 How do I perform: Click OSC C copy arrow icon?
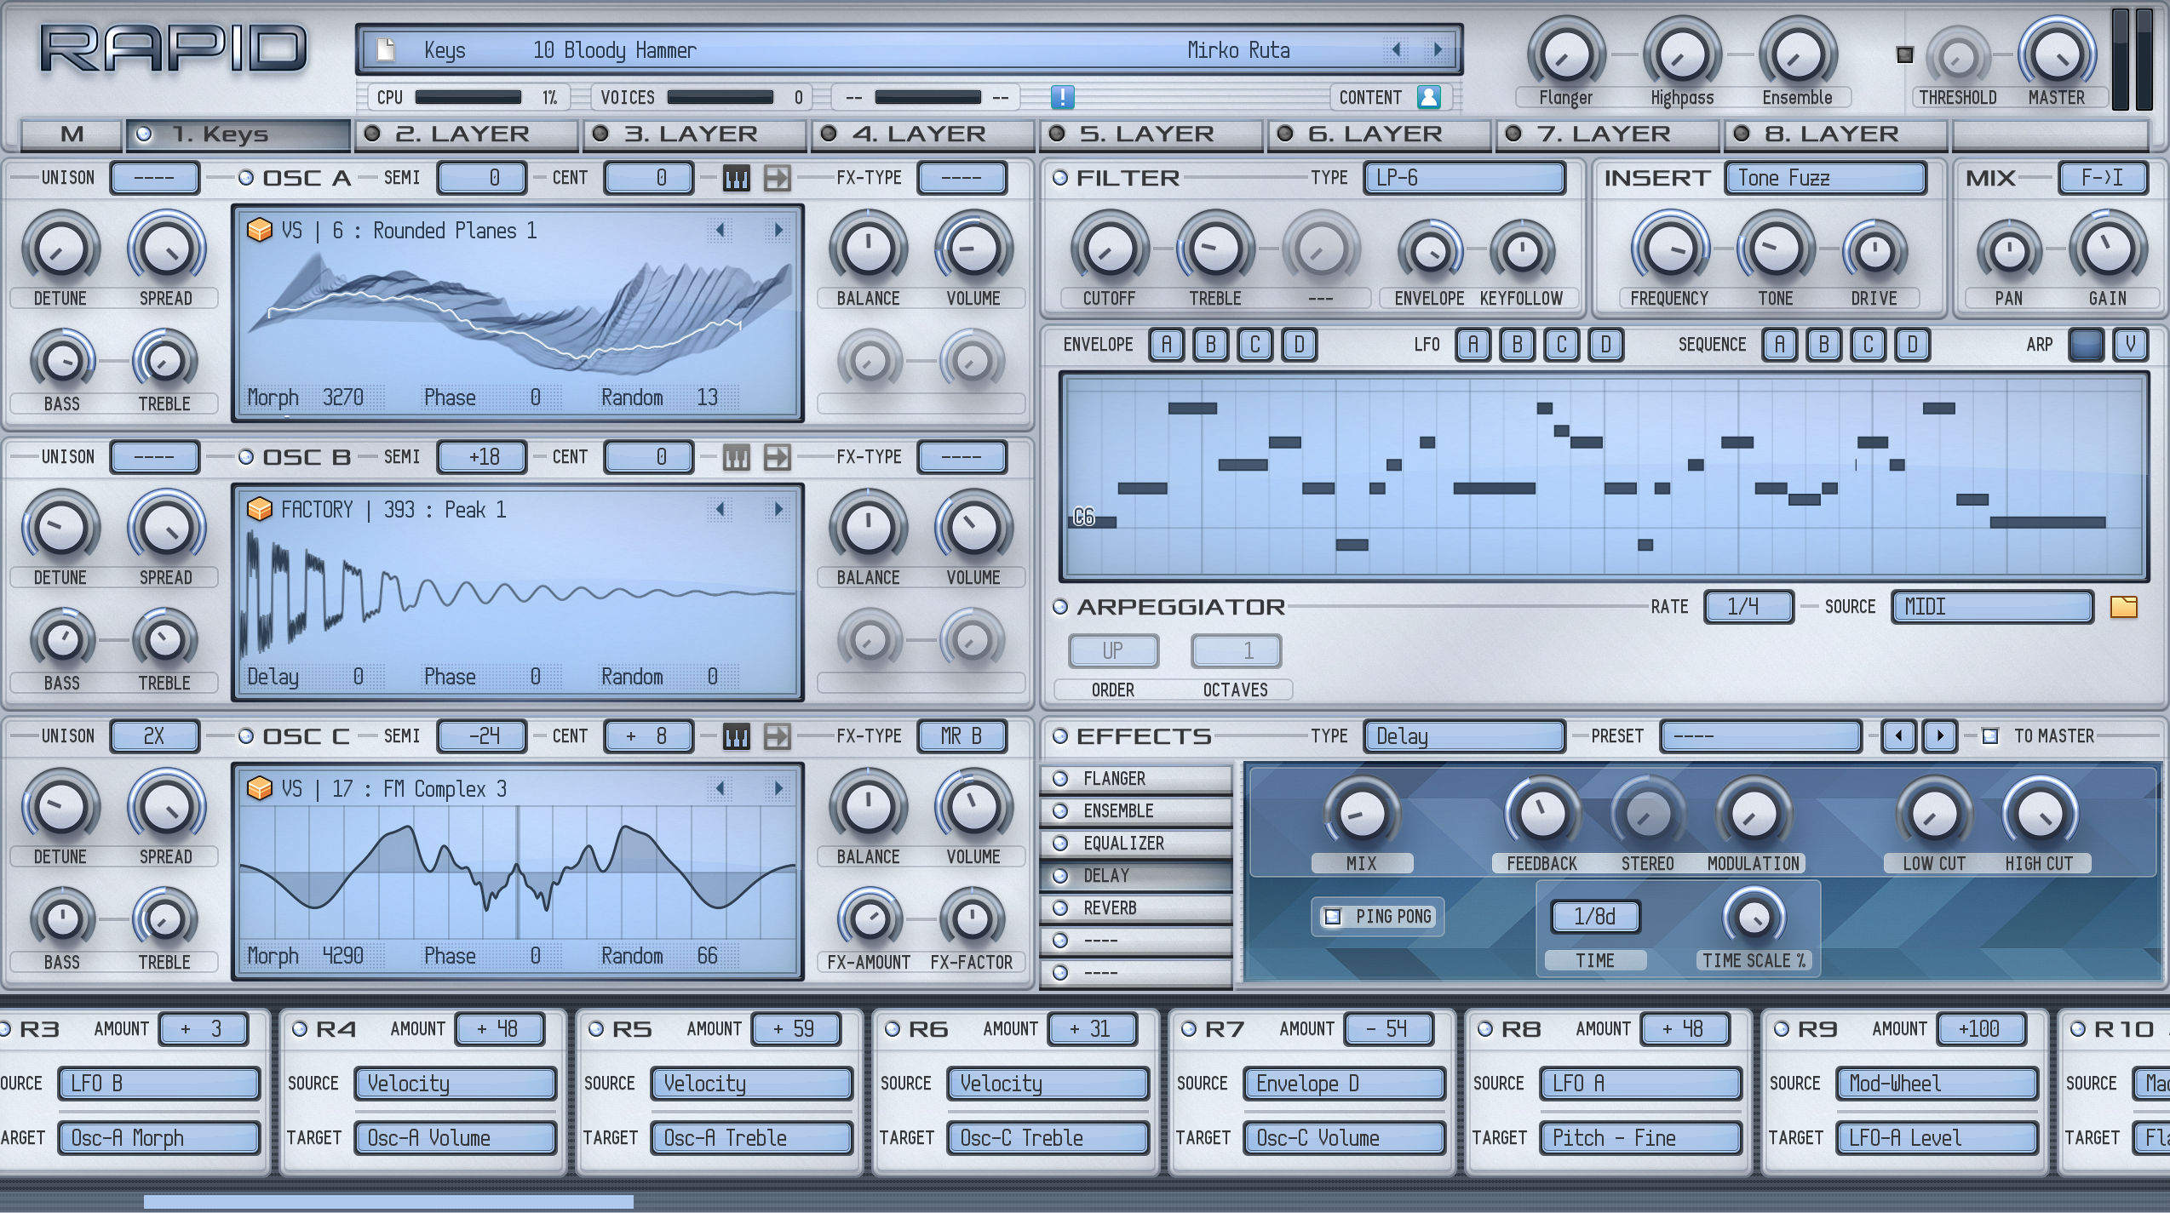click(777, 736)
